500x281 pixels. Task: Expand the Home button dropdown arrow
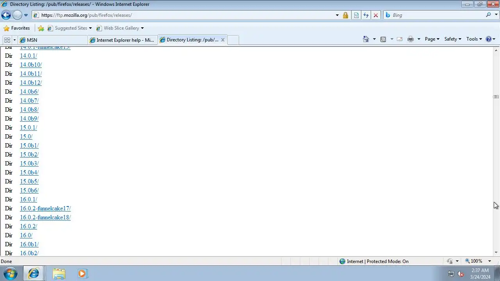(374, 39)
